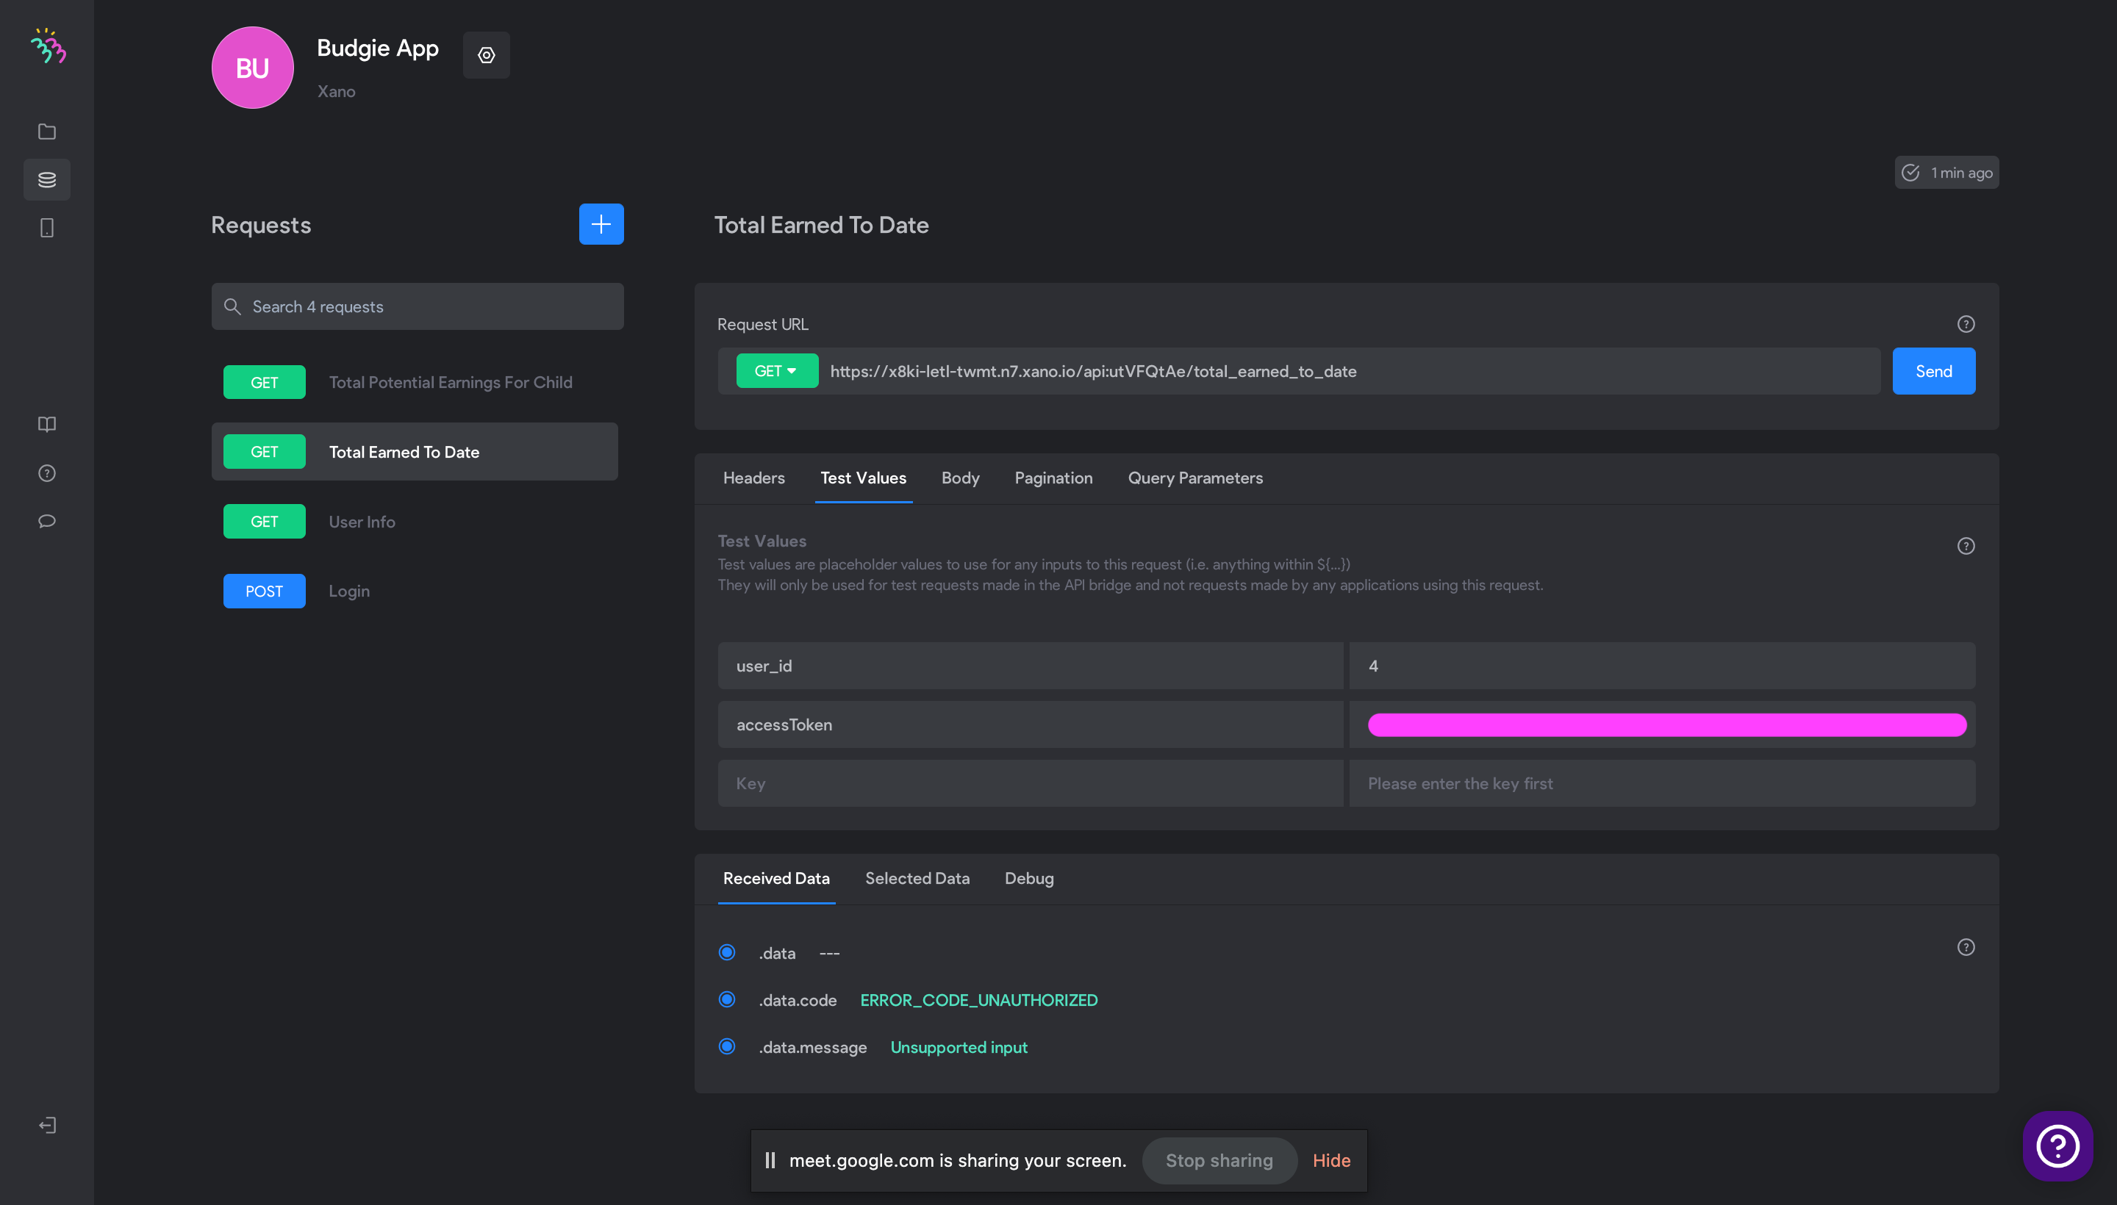The height and width of the screenshot is (1205, 2117).
Task: Open the documentation book icon
Action: [x=47, y=425]
